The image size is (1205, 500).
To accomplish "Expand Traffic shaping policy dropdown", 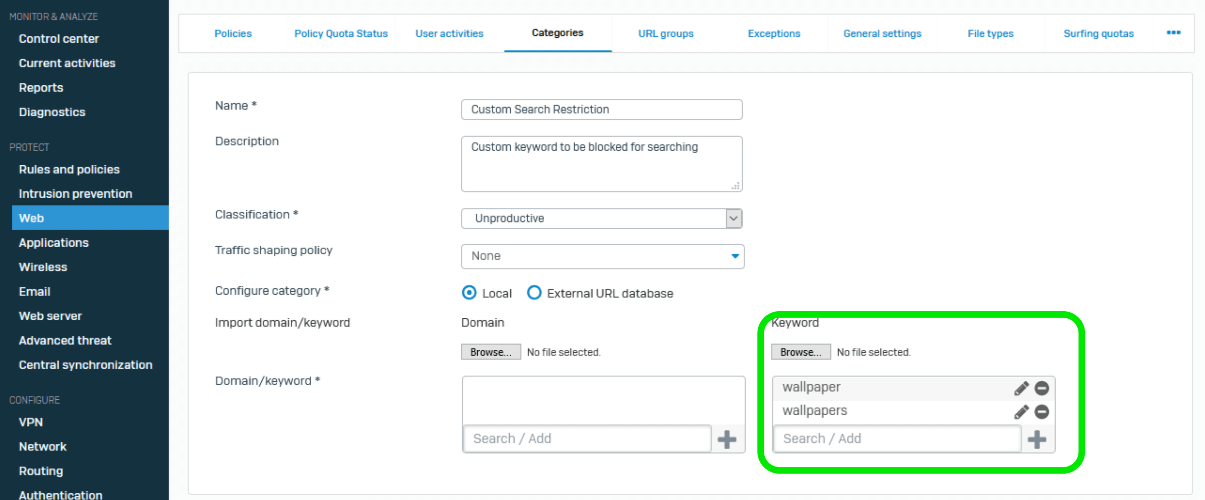I will pos(602,257).
